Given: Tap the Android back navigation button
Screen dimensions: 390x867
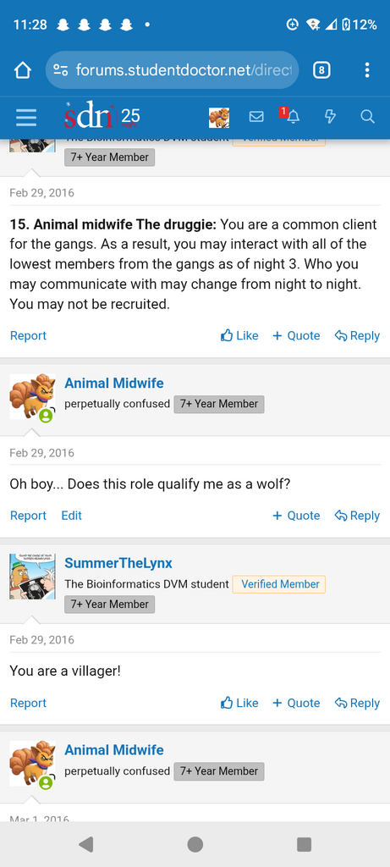Looking at the screenshot, I should (x=85, y=844).
